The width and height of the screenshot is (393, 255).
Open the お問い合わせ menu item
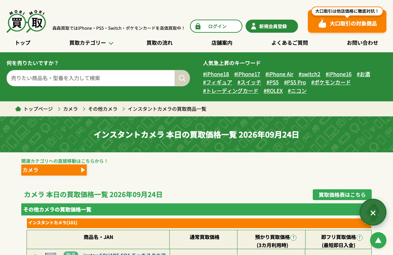point(363,43)
